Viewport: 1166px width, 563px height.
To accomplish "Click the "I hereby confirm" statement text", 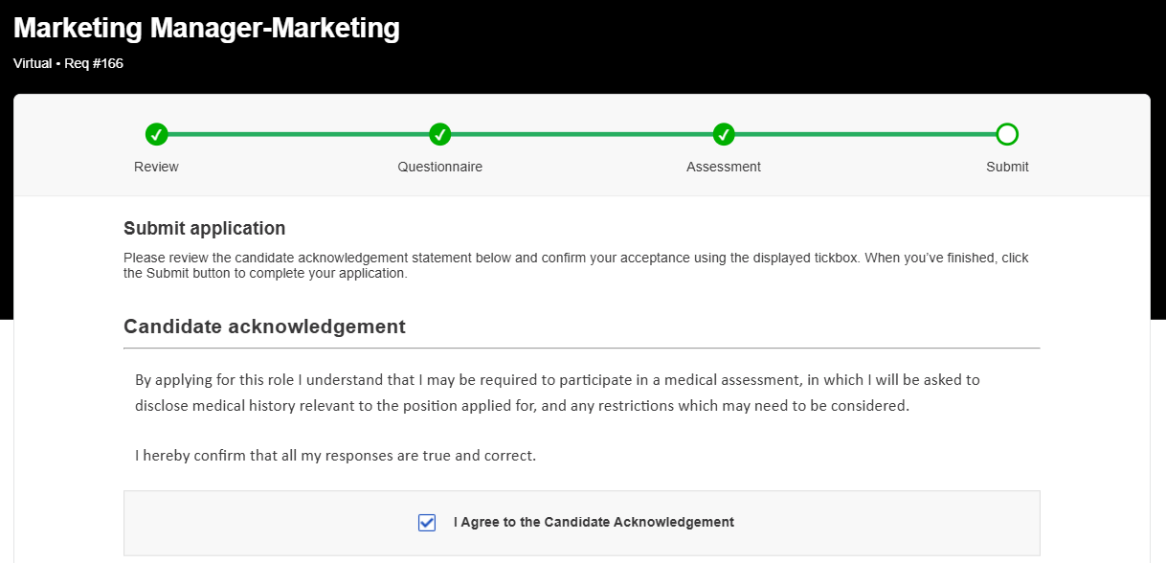I will [335, 456].
